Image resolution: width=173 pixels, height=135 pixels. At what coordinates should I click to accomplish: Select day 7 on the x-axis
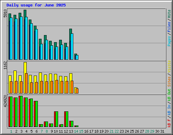pos(42,131)
